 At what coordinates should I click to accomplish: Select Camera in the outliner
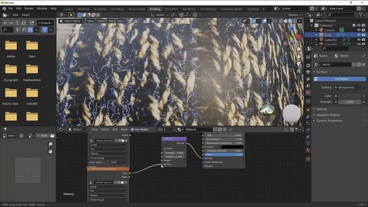click(329, 30)
